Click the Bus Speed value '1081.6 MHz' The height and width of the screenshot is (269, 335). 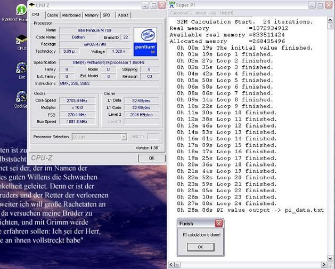click(77, 122)
